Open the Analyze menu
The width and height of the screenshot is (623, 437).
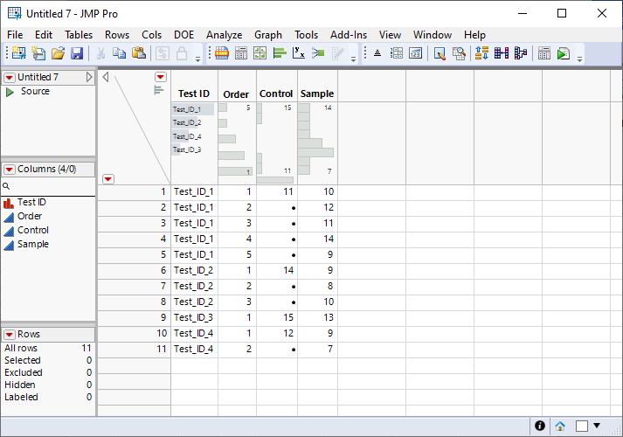tap(224, 35)
